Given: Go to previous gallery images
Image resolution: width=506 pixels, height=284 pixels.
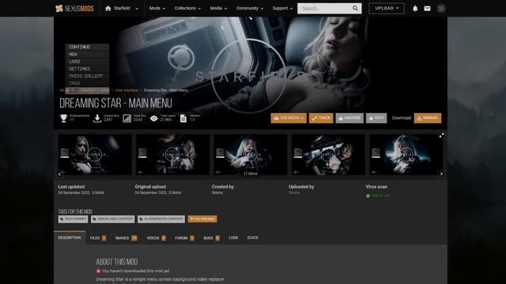Looking at the screenshot, I should click(60, 174).
